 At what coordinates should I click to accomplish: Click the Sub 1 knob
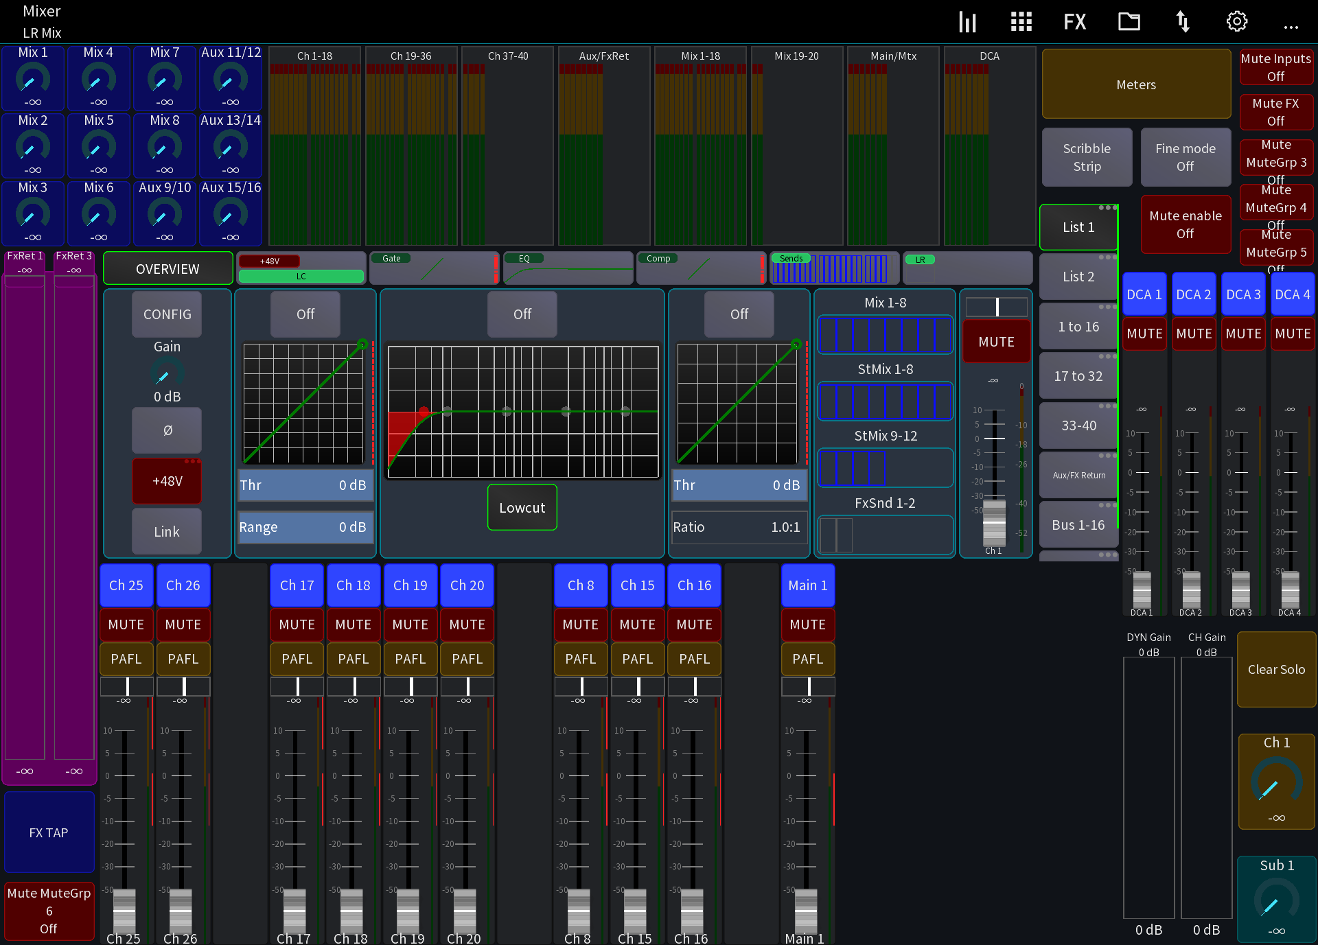tap(1276, 899)
